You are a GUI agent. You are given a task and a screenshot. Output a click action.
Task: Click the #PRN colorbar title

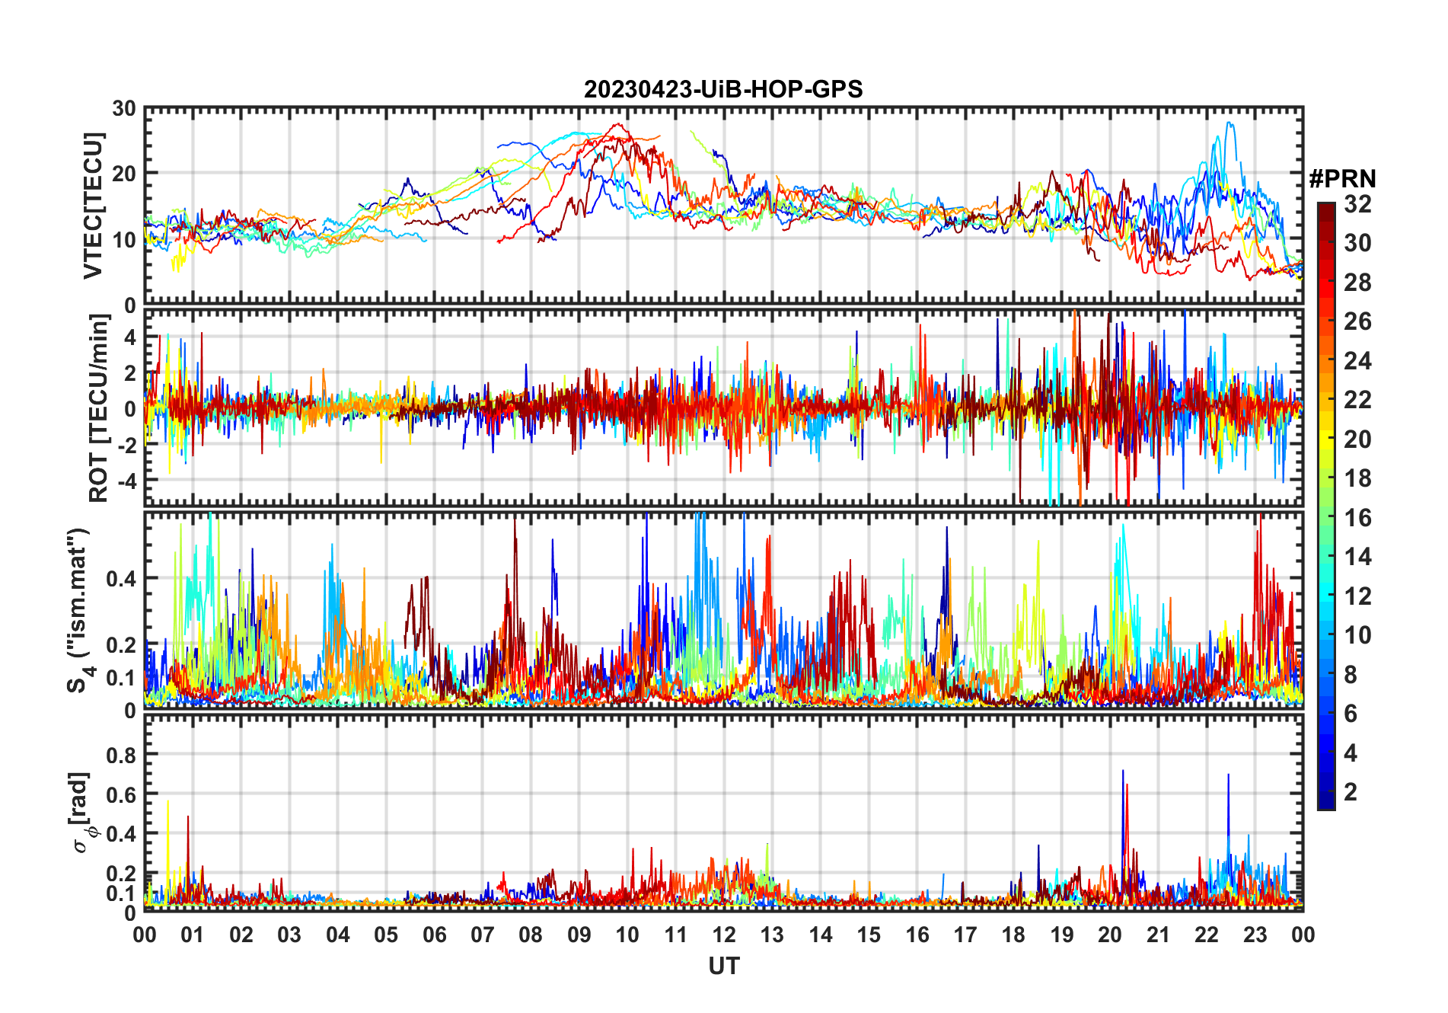point(1342,179)
